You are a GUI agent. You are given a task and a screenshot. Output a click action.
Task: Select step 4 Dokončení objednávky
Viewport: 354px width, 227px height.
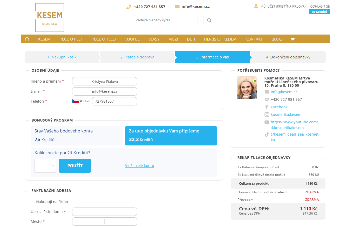point(288,57)
